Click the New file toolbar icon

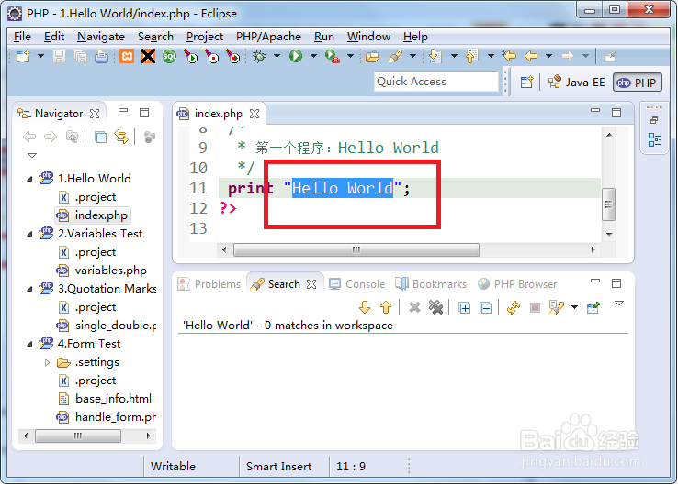point(23,56)
